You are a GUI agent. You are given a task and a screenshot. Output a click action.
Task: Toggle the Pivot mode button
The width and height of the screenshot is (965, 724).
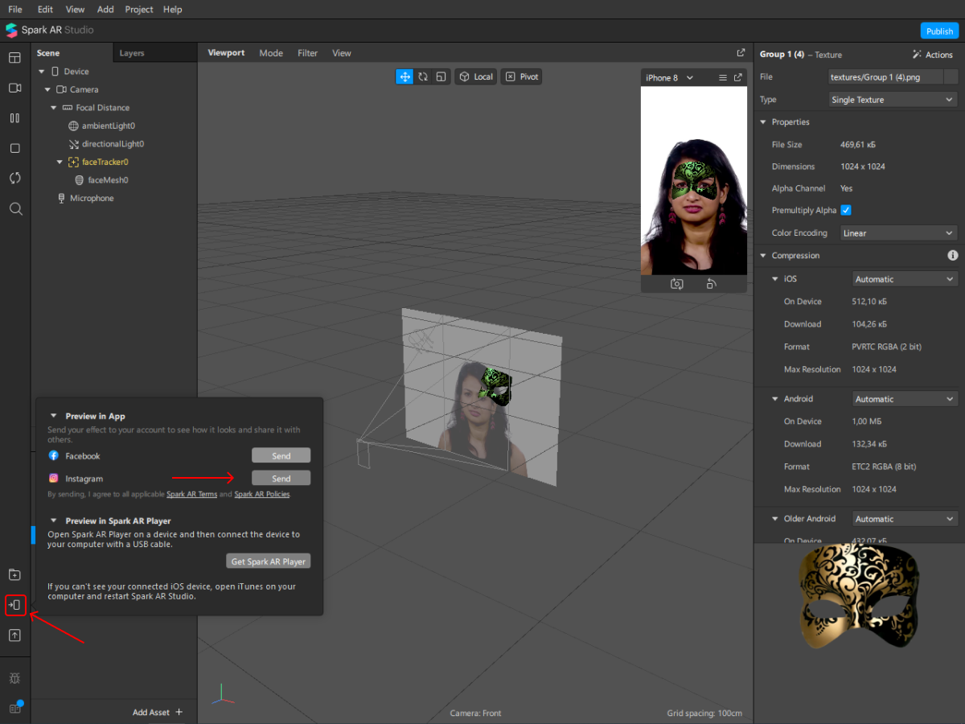click(521, 76)
